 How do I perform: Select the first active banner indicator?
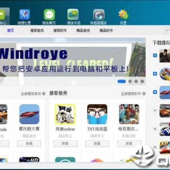click(x=121, y=81)
